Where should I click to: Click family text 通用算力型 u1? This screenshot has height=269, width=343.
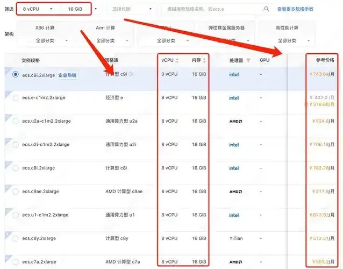[120, 215]
